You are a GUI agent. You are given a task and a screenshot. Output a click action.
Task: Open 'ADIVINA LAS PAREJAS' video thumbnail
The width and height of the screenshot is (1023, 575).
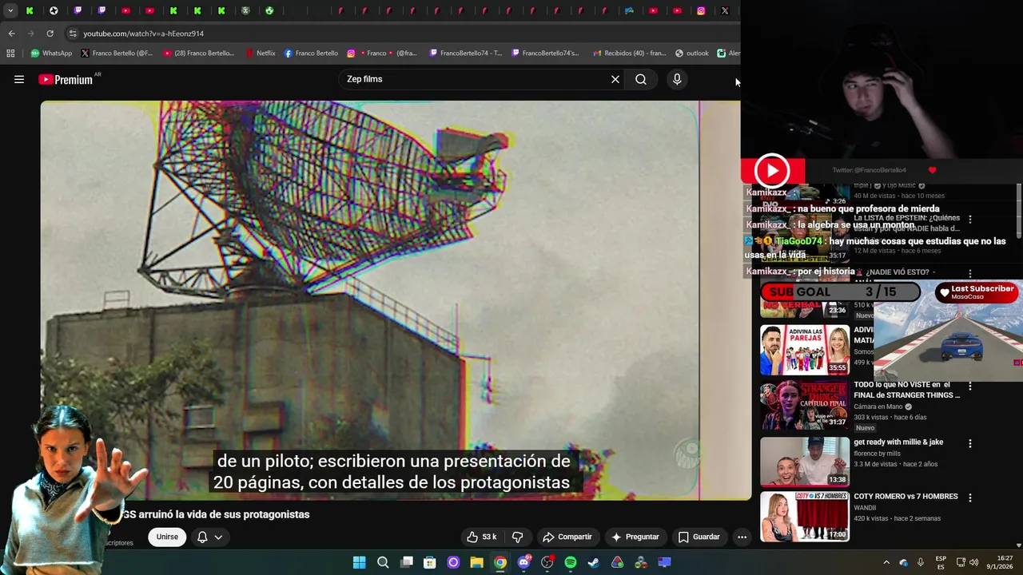pos(805,350)
